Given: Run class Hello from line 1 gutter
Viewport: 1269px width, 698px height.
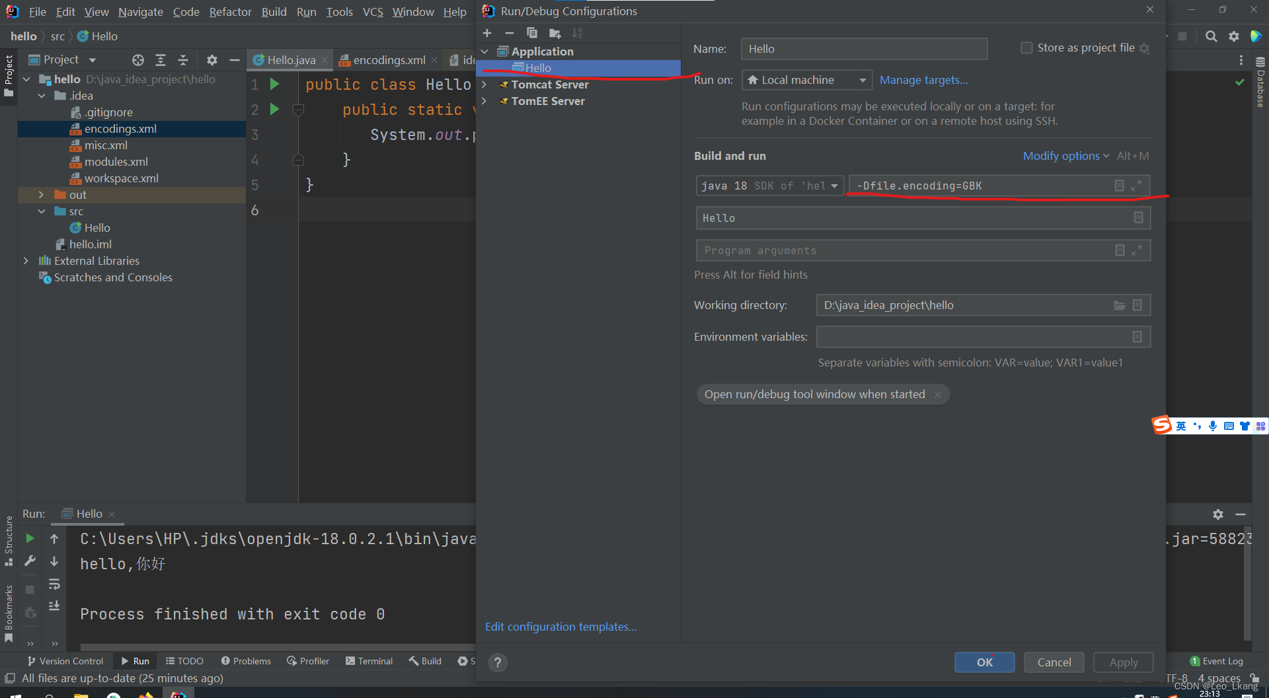Looking at the screenshot, I should 274,84.
